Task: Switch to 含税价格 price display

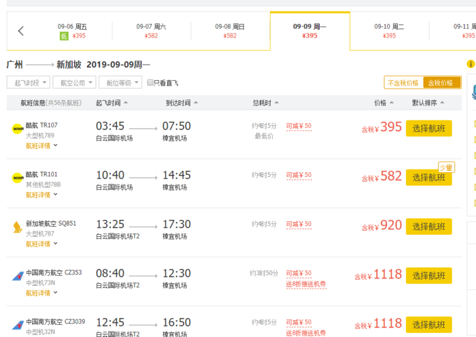Action: point(439,82)
